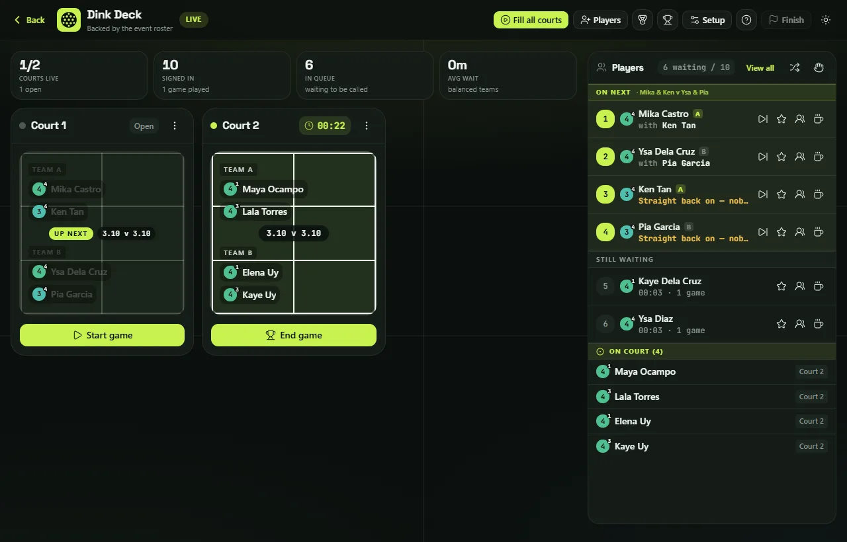Click the View all link
The image size is (847, 542).
pyautogui.click(x=760, y=67)
